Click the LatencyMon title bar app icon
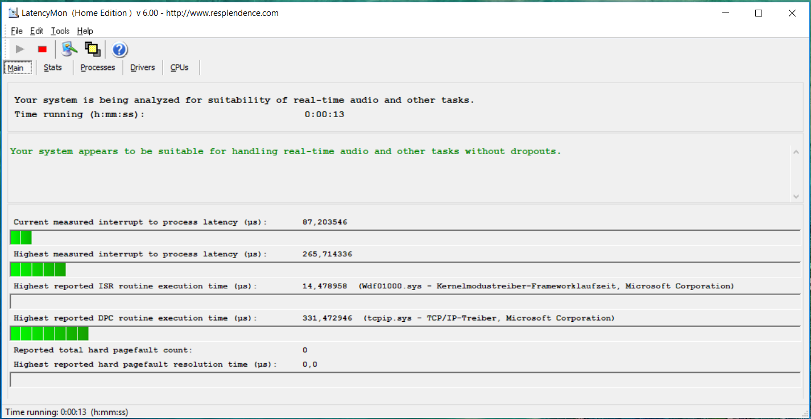 13,13
